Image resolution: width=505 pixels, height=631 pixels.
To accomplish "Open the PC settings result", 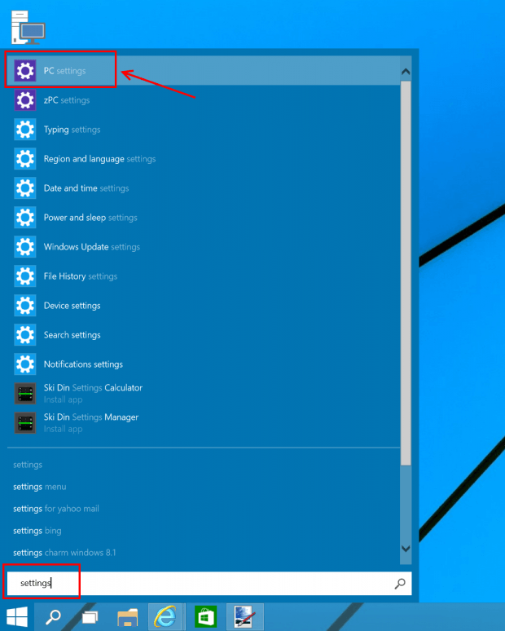I will (x=204, y=71).
